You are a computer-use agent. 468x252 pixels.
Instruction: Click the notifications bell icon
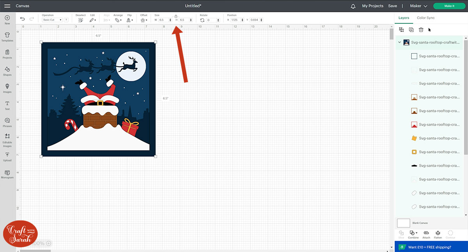click(353, 6)
